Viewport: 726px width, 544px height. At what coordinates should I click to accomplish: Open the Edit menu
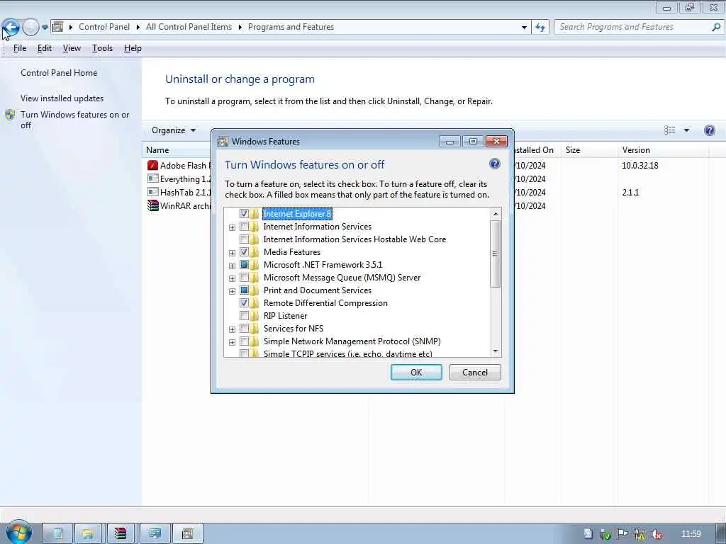[x=45, y=48]
